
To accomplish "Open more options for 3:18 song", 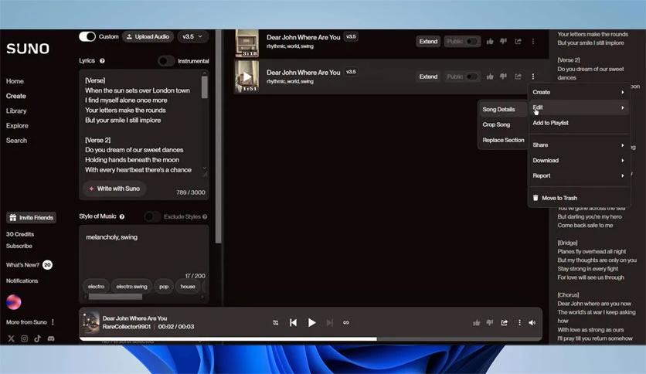I will (x=533, y=41).
